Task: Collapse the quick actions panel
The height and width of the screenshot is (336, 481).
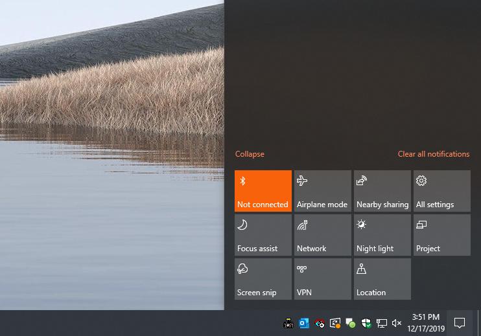Action: [x=250, y=154]
